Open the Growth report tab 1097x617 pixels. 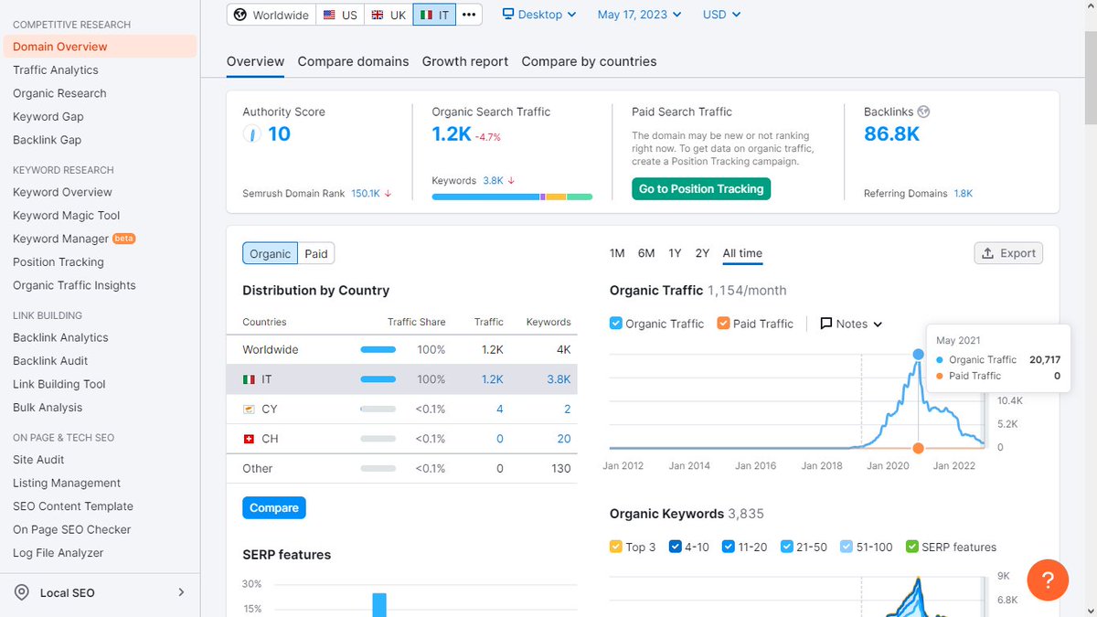[465, 61]
